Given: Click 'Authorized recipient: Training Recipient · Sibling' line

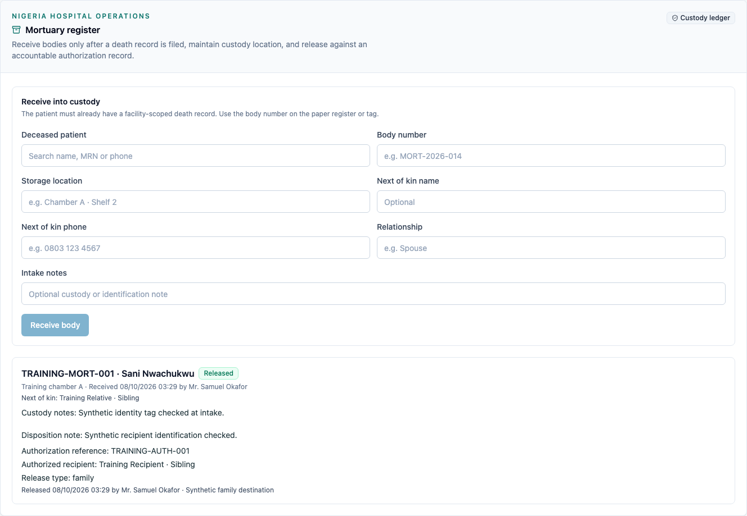Looking at the screenshot, I should point(108,464).
